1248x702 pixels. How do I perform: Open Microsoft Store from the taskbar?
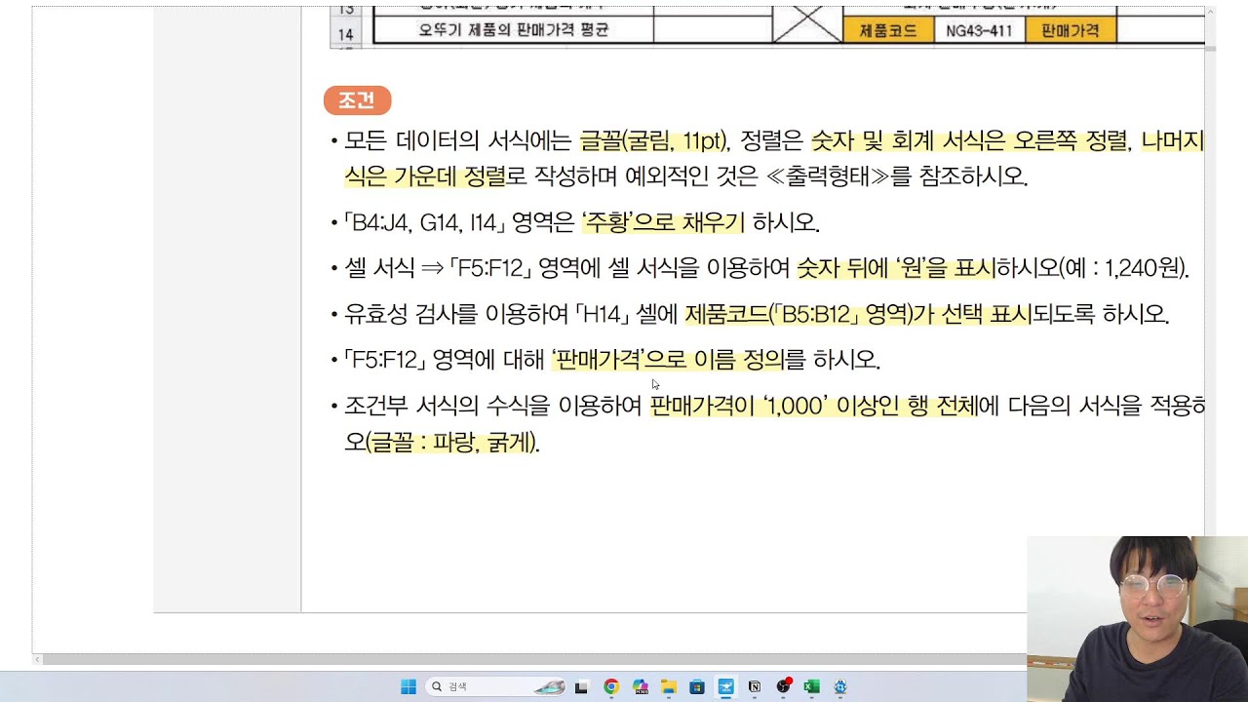(x=697, y=686)
